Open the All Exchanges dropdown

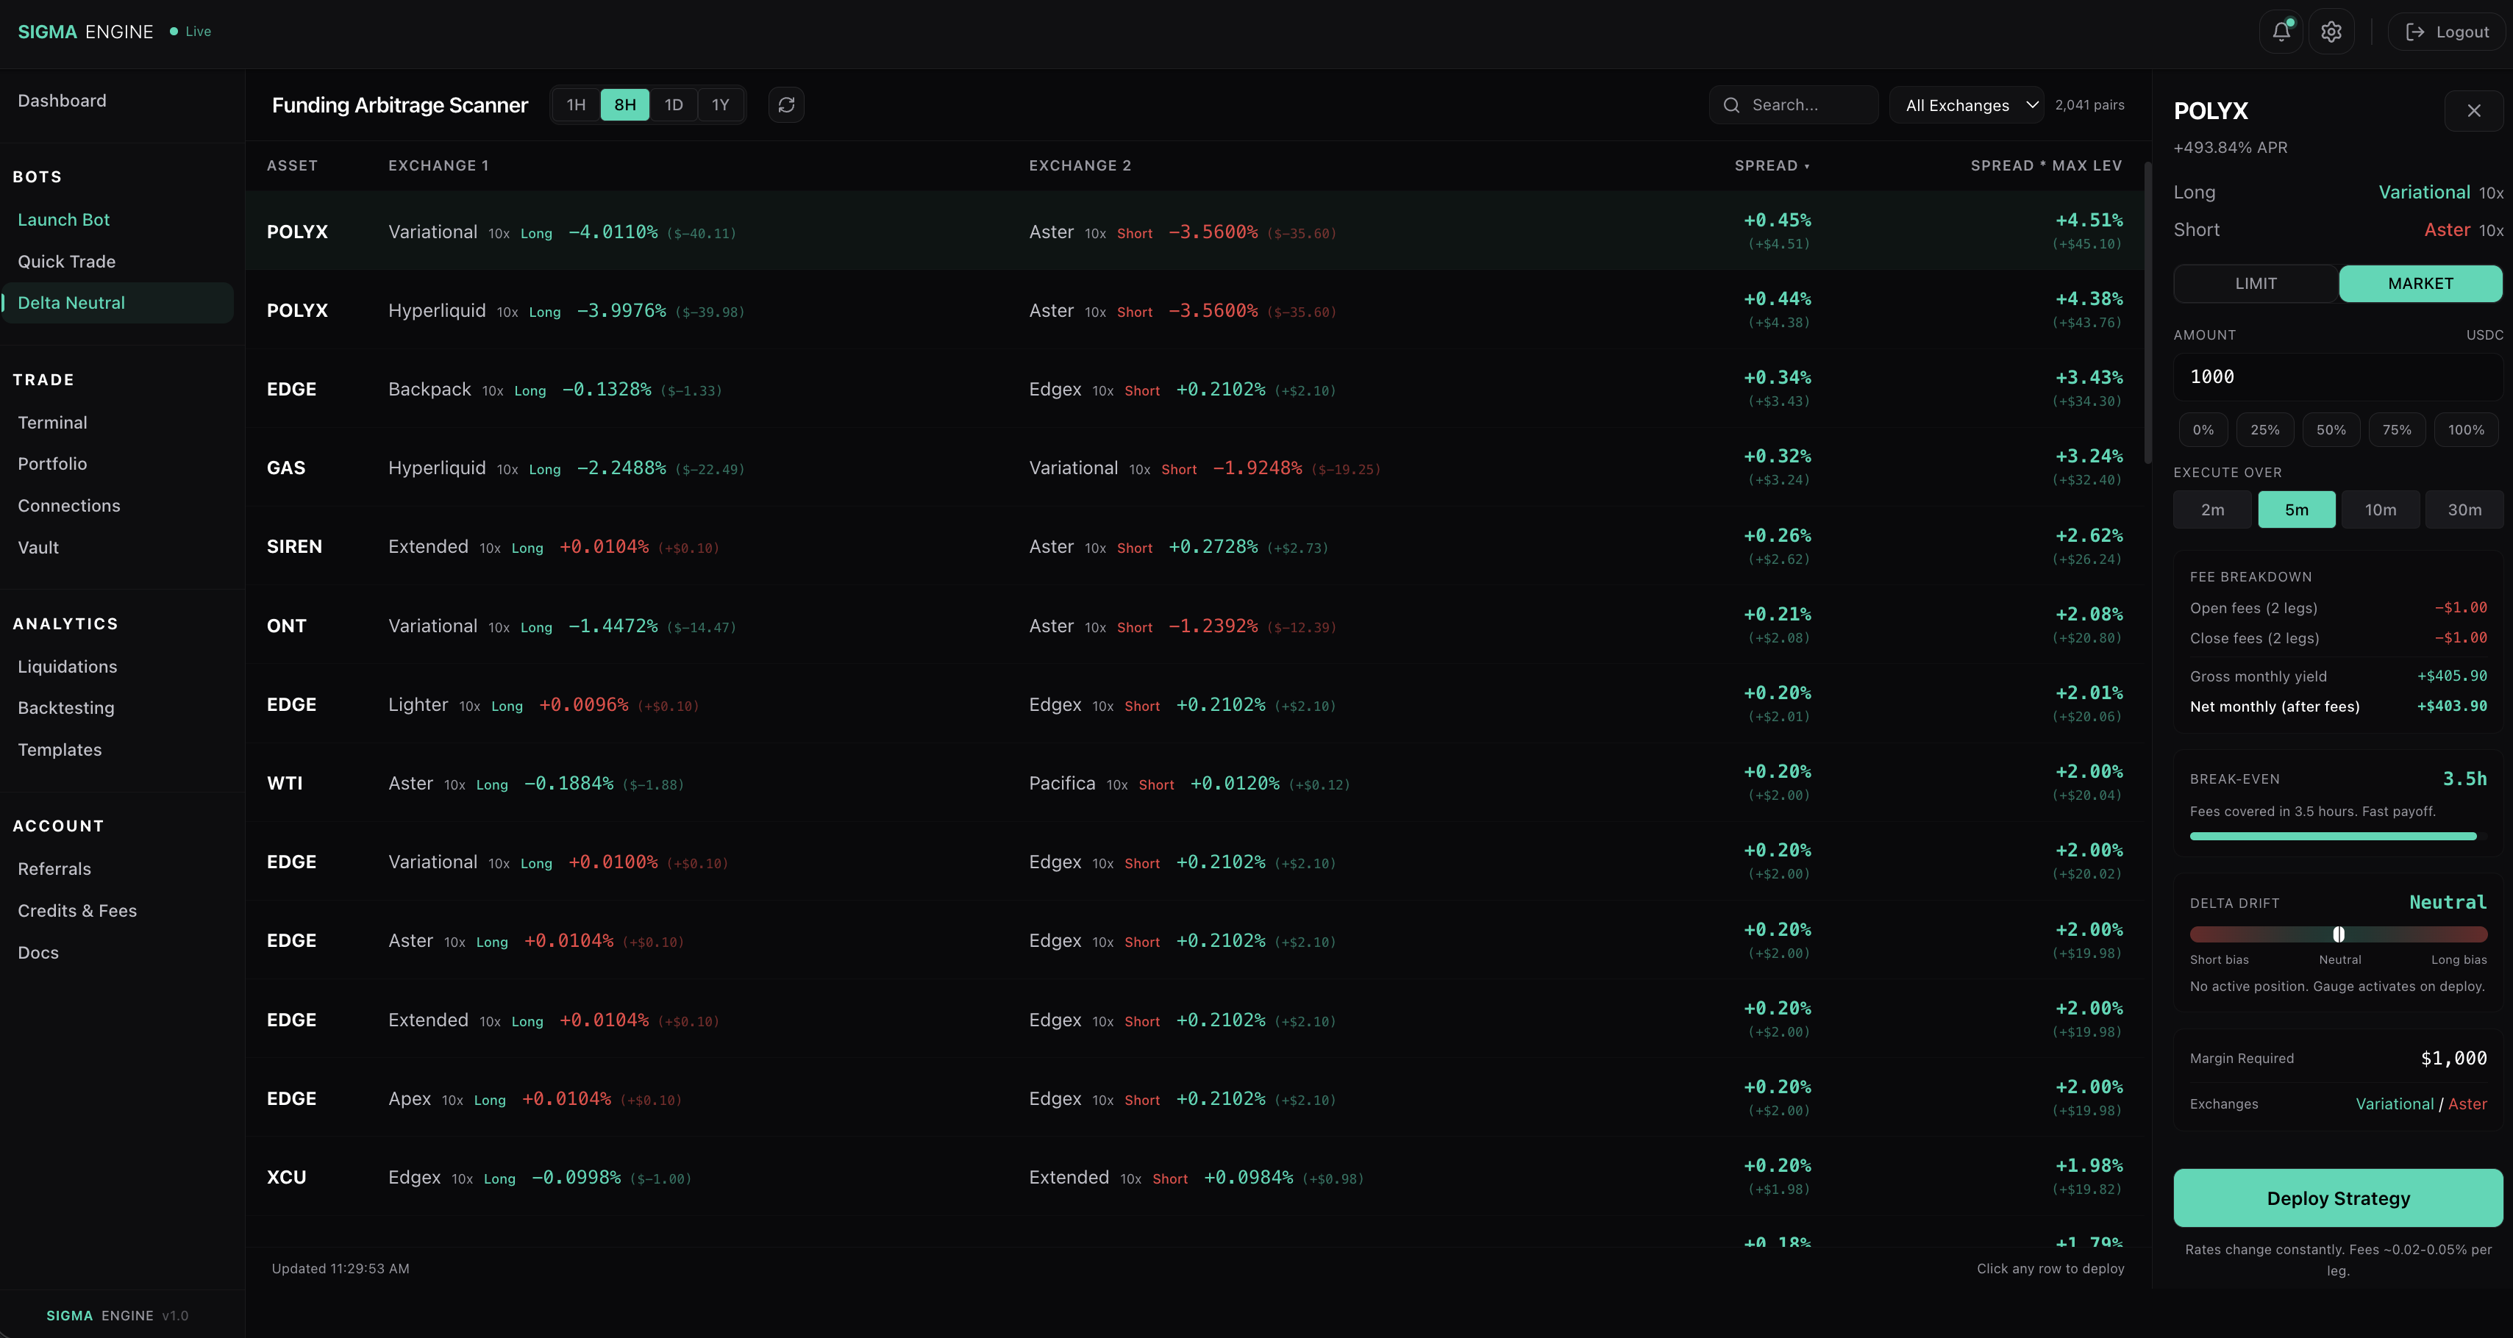point(1967,105)
